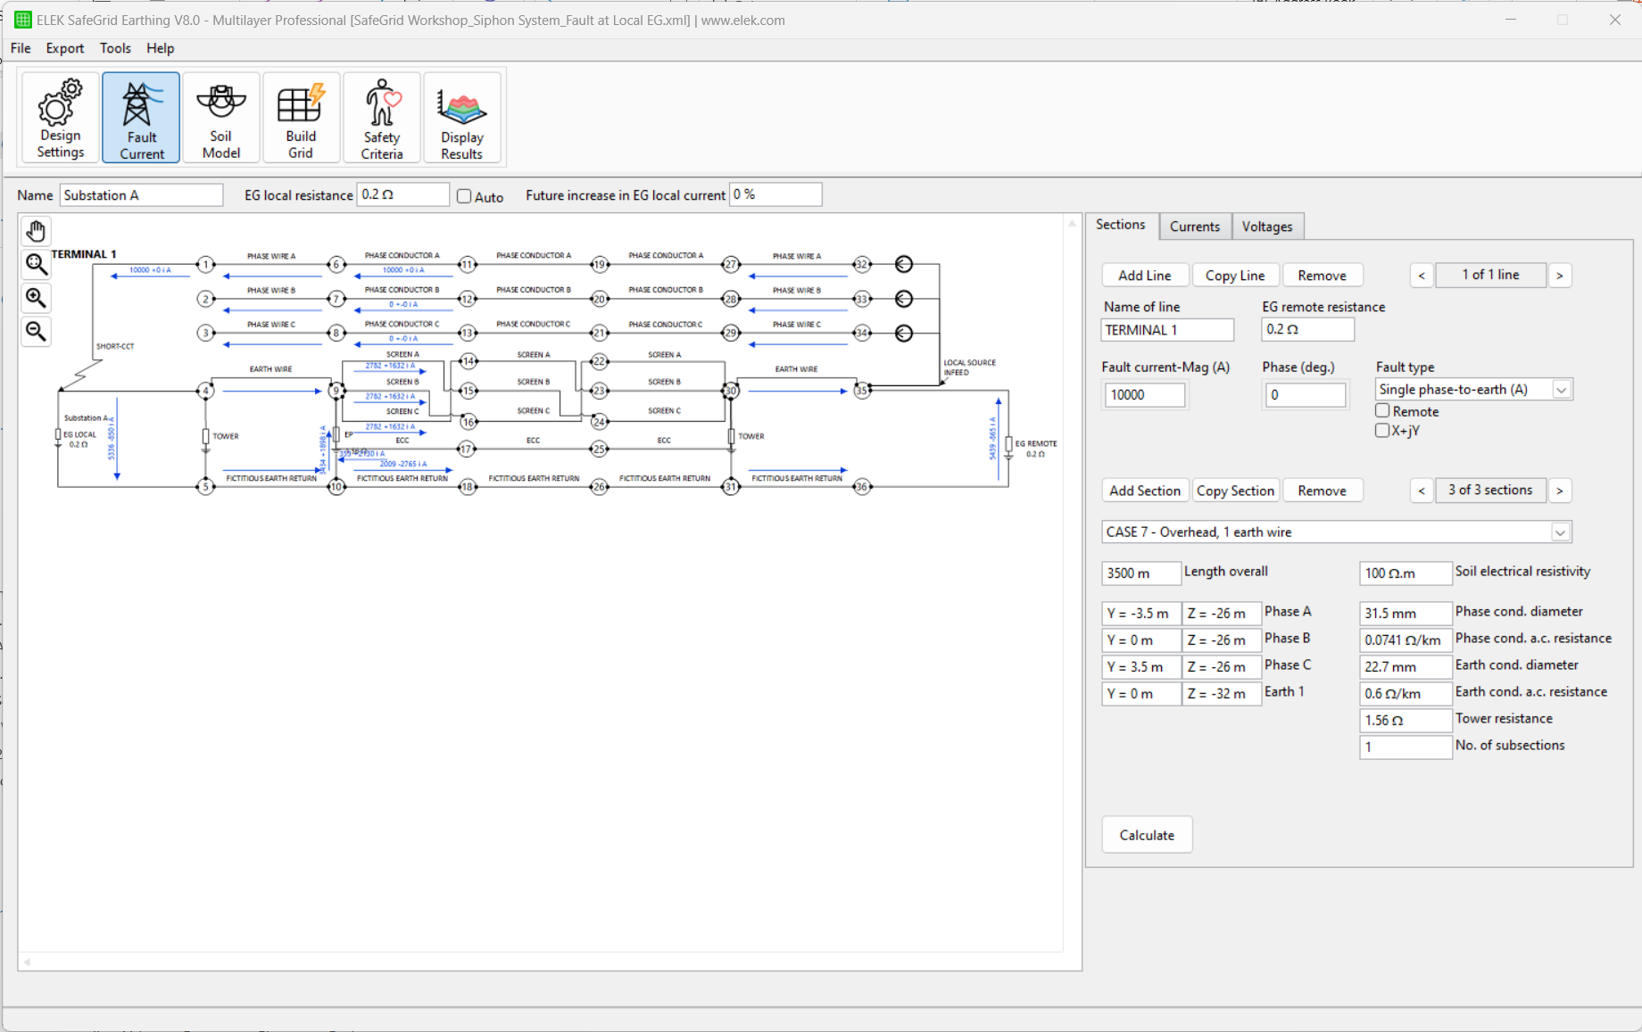The image size is (1642, 1032).
Task: Click the Phase cond. diameter field
Action: [x=1405, y=614]
